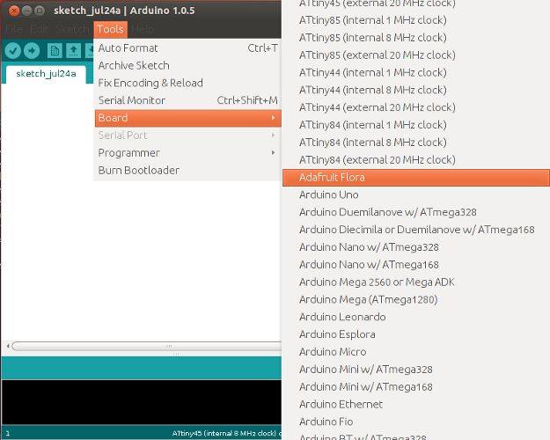Choose Auto Format from Tools menu
This screenshot has height=440, width=550.
(x=187, y=48)
